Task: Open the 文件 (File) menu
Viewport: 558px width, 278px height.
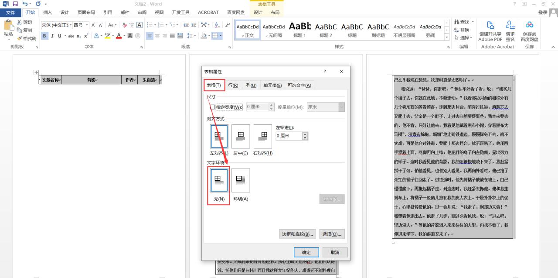Action: [10, 12]
